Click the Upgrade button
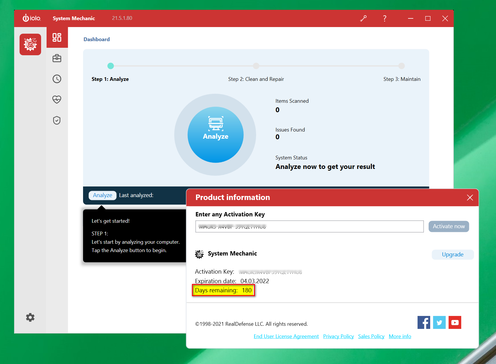Viewport: 496px width, 364px height. [452, 255]
